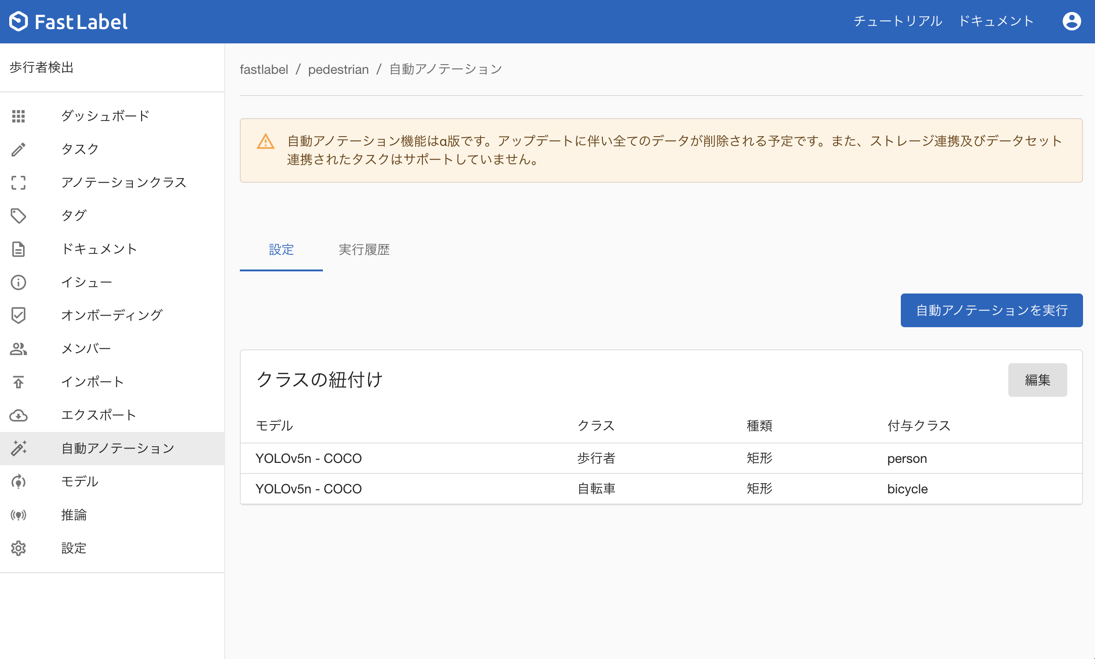Screen dimensions: 1095x659
Task: Click 自動アノテーション breadcrumb text
Action: [446, 69]
